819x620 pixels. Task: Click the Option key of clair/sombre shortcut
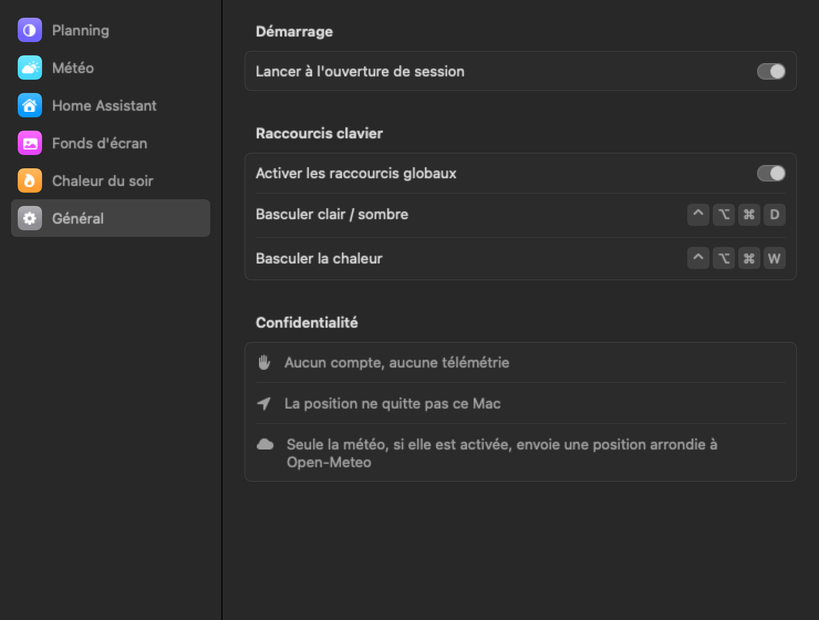(724, 214)
